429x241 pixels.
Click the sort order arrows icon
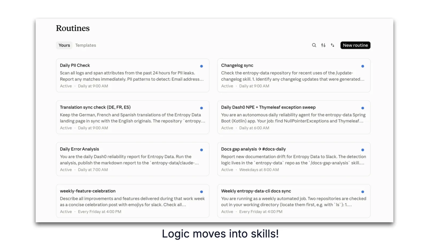point(332,45)
